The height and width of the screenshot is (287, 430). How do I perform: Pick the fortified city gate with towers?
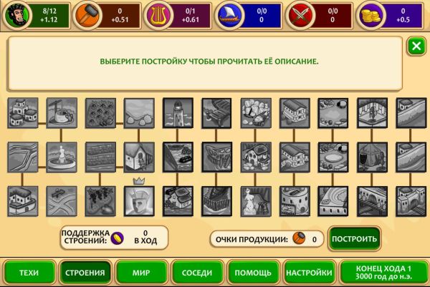pyautogui.click(x=411, y=201)
